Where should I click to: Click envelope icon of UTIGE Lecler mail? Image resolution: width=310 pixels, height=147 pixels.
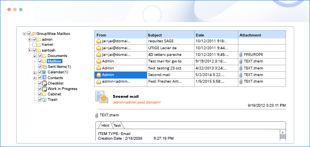pyautogui.click(x=99, y=48)
